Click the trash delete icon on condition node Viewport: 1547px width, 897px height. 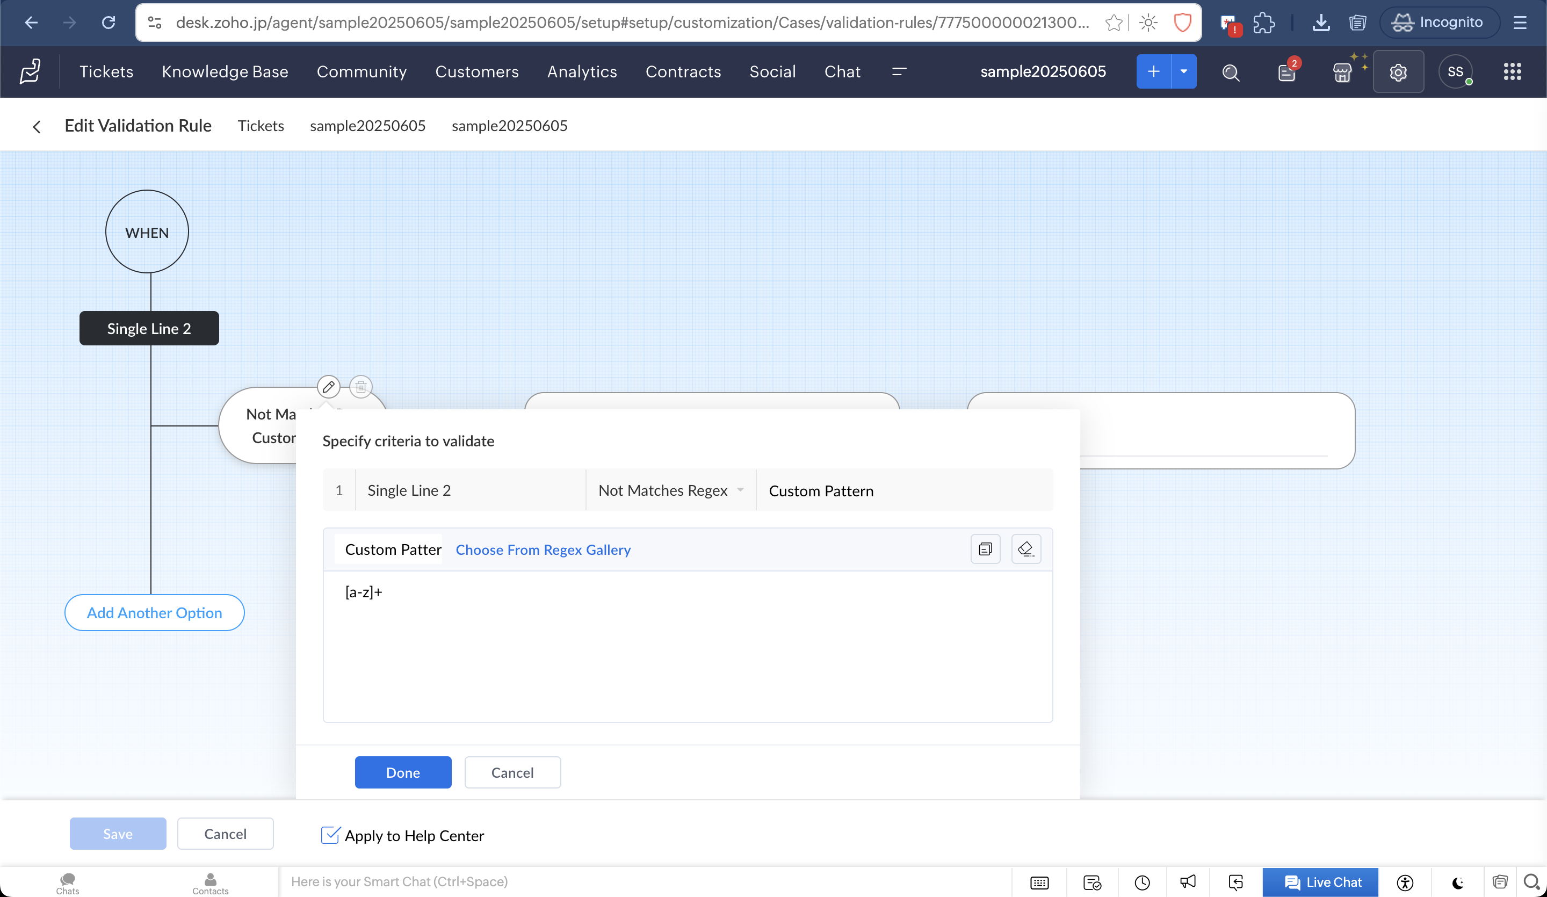coord(361,387)
